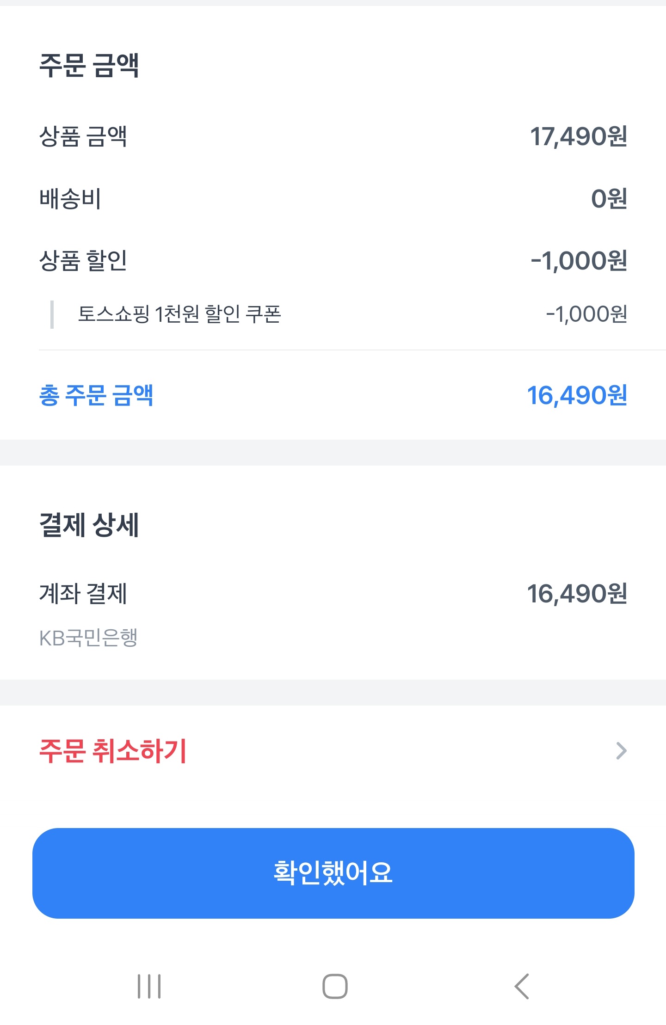Tap the 계좌 결제 payment method row
The height and width of the screenshot is (1025, 666).
tap(83, 594)
